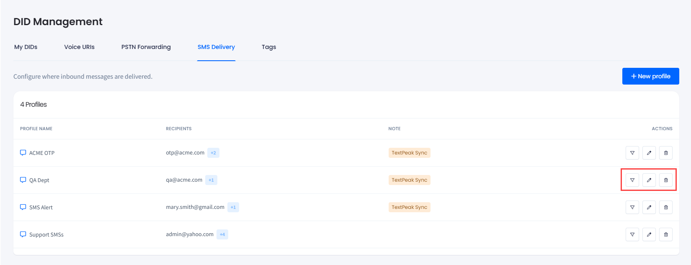Go to the PSTN Forwarding tab
The width and height of the screenshot is (691, 265).
146,47
